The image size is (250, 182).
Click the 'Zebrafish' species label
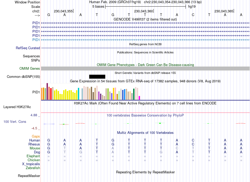[33, 168]
